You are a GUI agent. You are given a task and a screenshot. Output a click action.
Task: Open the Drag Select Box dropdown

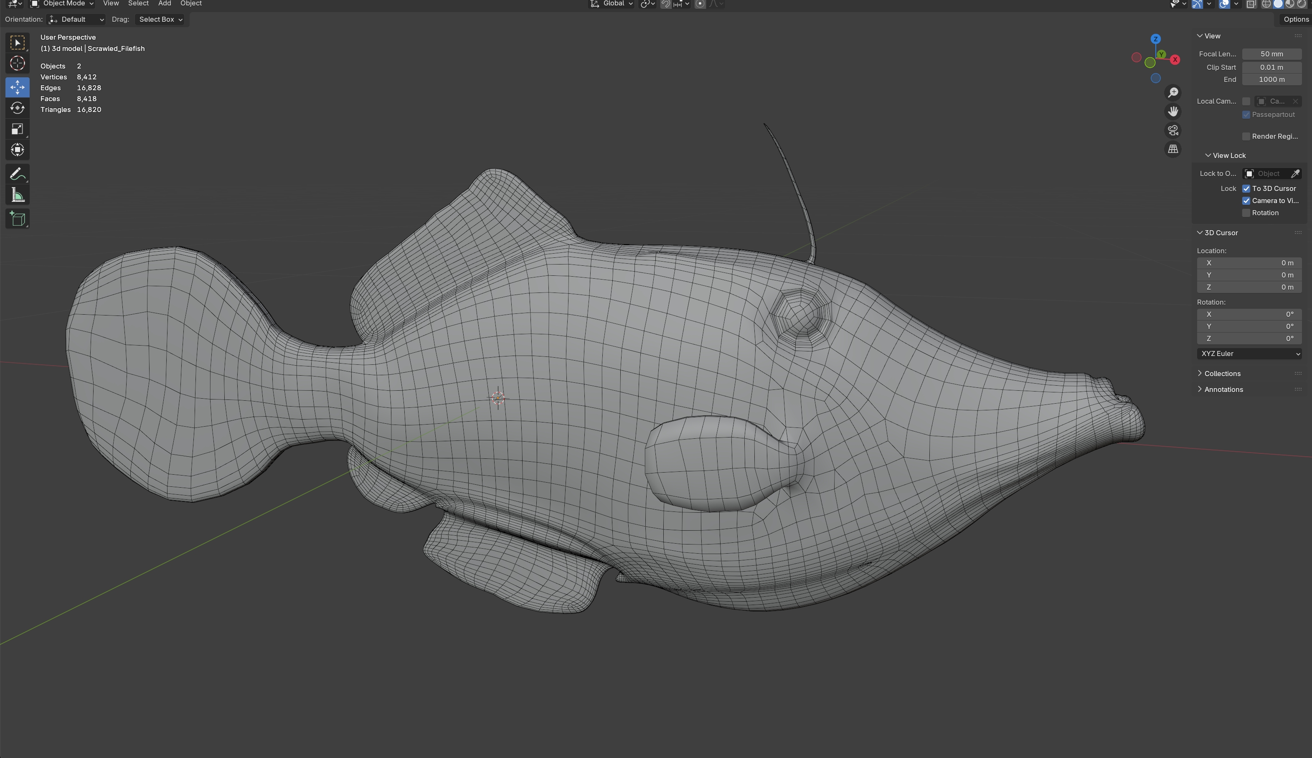[x=160, y=19]
